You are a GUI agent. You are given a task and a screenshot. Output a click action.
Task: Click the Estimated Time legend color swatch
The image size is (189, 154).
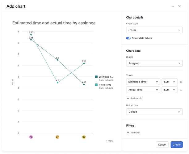tap(96, 77)
